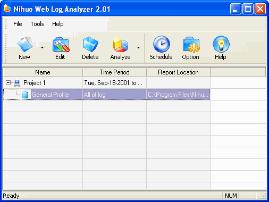Click the Ready status bar text

(11, 196)
